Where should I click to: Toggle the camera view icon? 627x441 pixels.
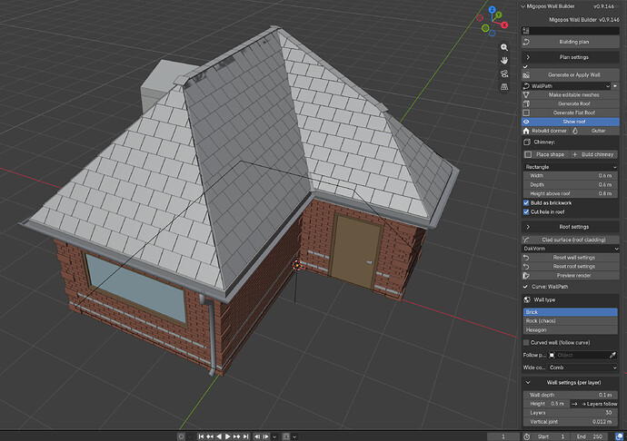click(x=504, y=73)
